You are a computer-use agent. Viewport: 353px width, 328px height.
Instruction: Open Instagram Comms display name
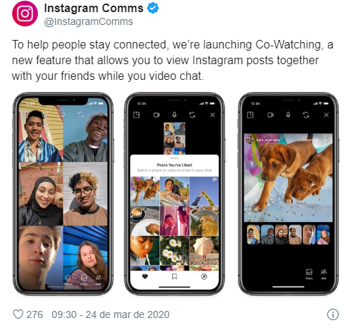point(94,9)
